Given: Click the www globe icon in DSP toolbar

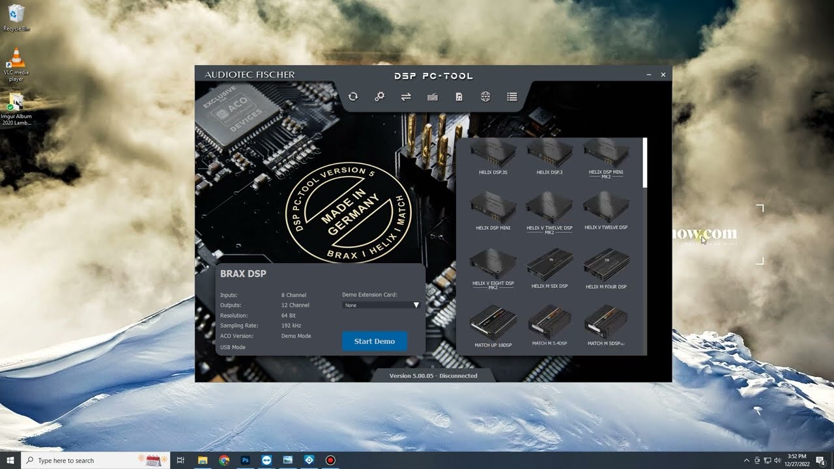Looking at the screenshot, I should 485,96.
